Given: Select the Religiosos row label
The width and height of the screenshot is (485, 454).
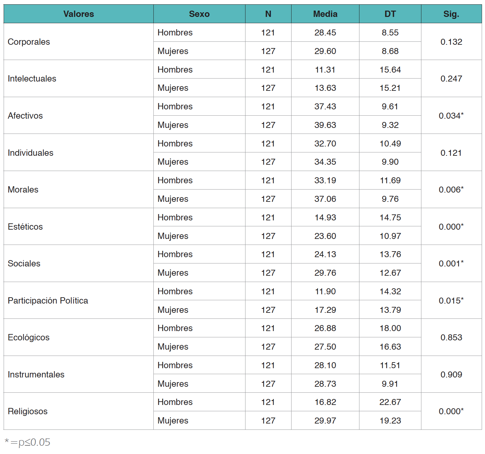Looking at the screenshot, I should 28,411.
